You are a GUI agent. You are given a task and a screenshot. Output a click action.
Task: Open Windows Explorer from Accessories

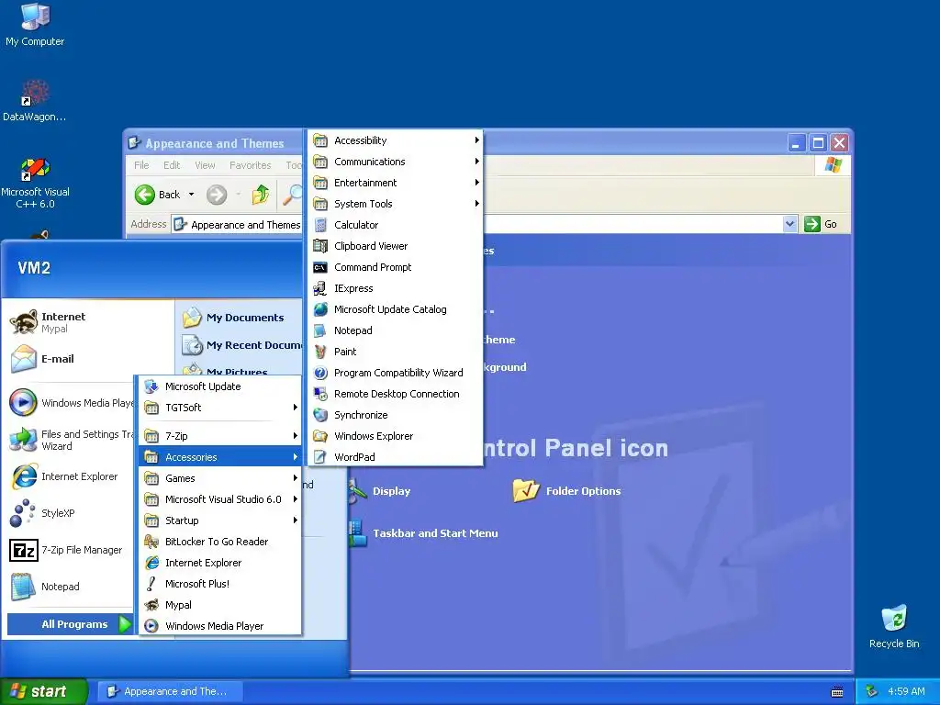[x=395, y=436]
